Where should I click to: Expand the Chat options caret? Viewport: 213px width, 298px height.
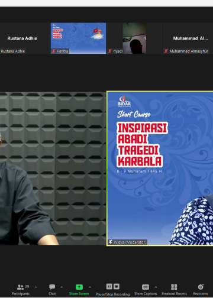pyautogui.click(x=62, y=287)
